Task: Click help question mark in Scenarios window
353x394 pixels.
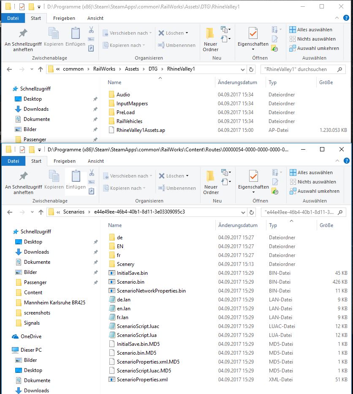Action: [347, 161]
